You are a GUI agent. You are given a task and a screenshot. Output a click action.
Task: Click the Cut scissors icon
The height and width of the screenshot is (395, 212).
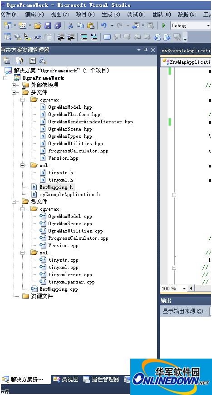[70, 25]
